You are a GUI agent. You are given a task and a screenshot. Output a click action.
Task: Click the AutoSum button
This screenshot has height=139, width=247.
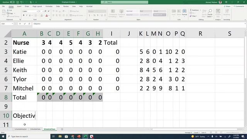click(x=195, y=10)
